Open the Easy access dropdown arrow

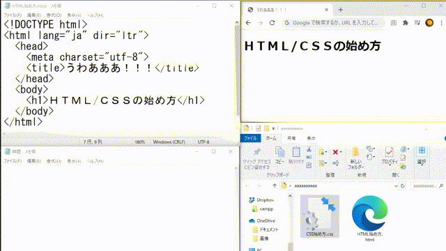point(374,157)
